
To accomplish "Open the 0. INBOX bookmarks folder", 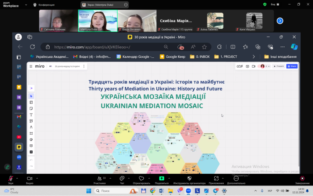I will tap(200, 57).
